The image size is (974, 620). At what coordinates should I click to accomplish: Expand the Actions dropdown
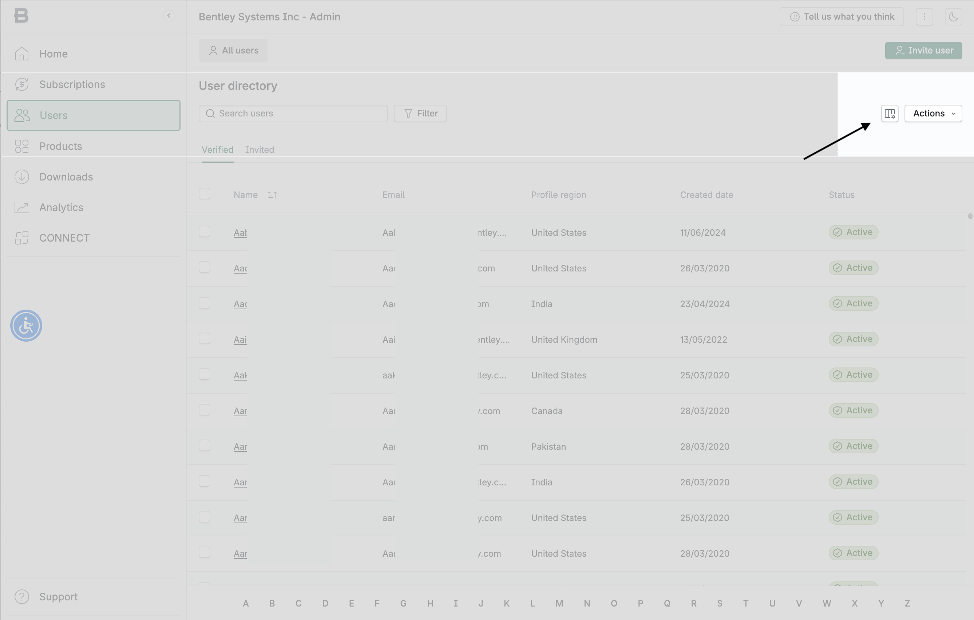(x=933, y=114)
